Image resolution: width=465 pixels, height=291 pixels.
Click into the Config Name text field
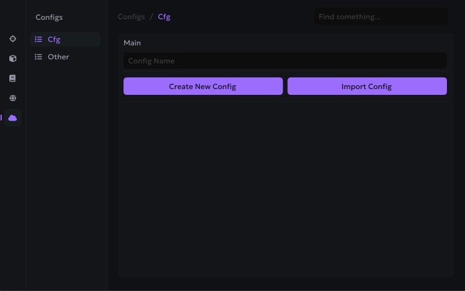click(285, 61)
